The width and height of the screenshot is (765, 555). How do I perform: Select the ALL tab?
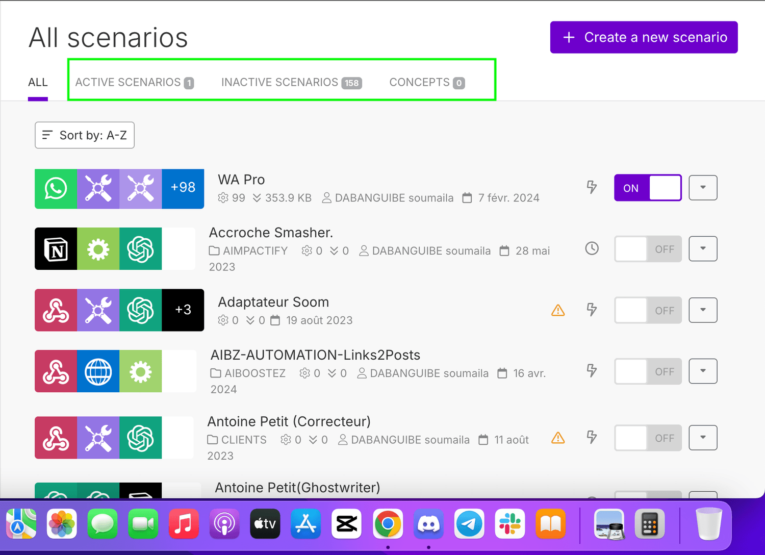tap(38, 82)
